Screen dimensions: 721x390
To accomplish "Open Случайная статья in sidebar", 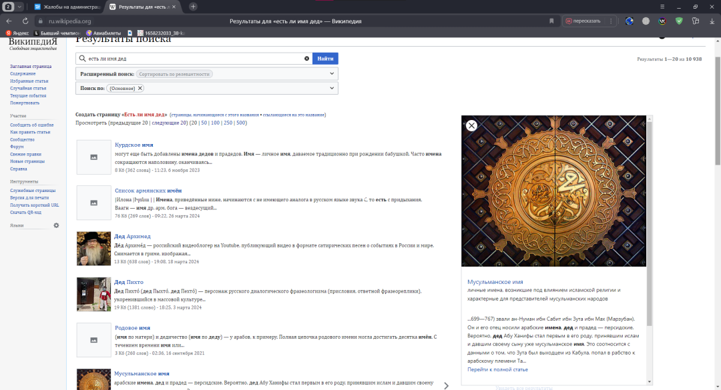I will pyautogui.click(x=28, y=88).
